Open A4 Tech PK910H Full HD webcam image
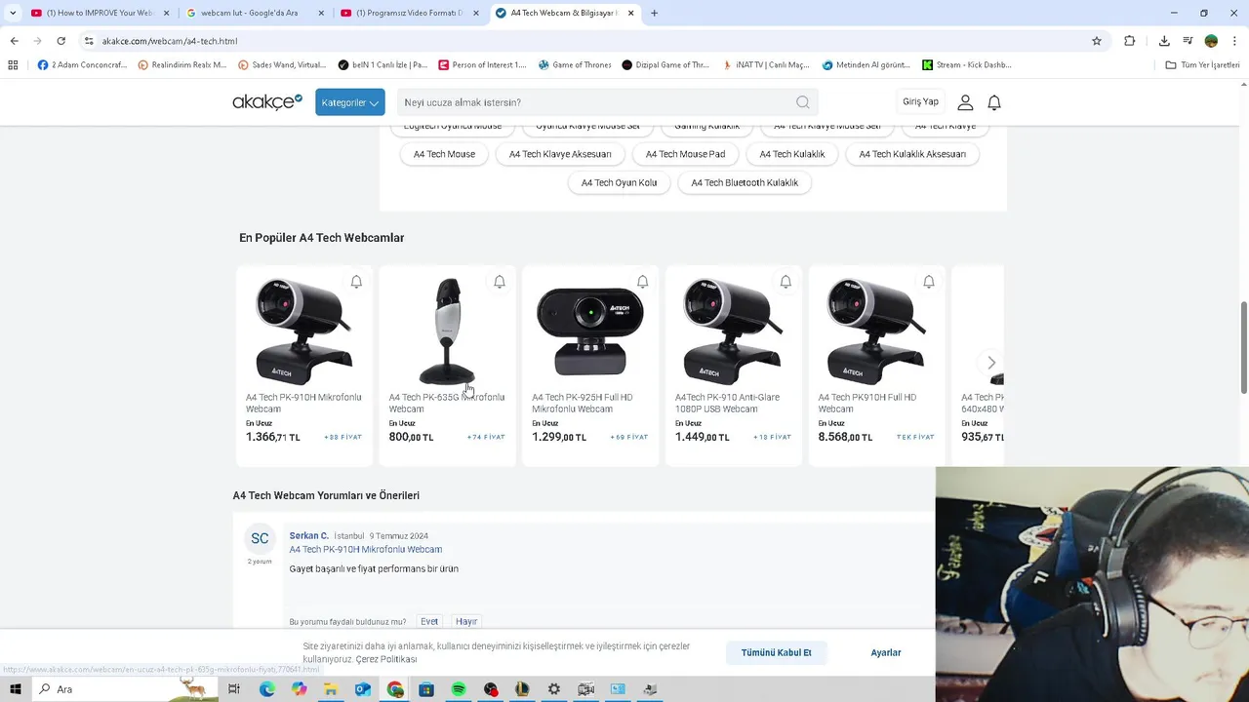 (876, 331)
